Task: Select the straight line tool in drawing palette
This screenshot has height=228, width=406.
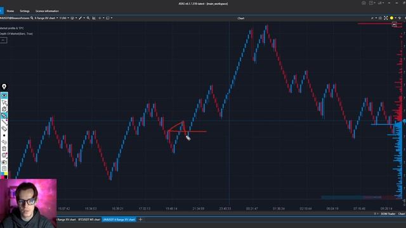Action: point(4,122)
